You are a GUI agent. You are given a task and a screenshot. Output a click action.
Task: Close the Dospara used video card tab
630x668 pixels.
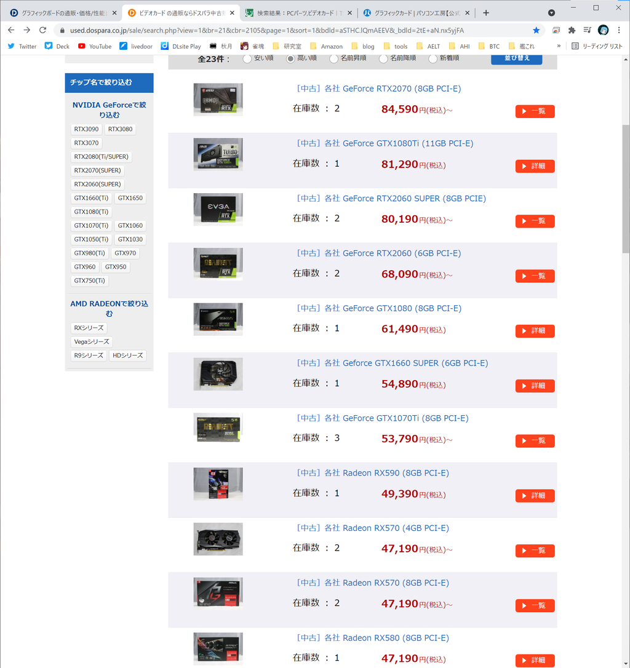[x=232, y=13]
